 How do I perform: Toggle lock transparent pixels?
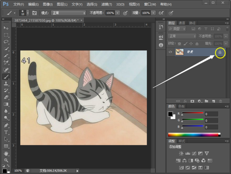[x=179, y=43]
